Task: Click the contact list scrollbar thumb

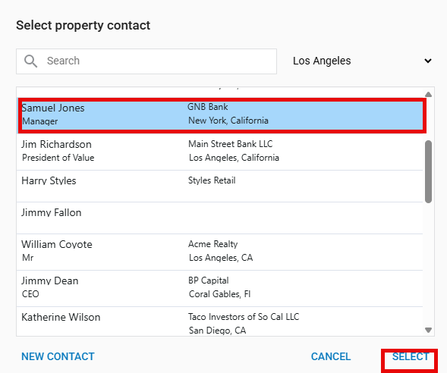Action: 428,171
